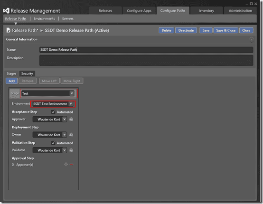Click the email icon next to Validator
This screenshot has width=263, height=204.
tap(71, 150)
